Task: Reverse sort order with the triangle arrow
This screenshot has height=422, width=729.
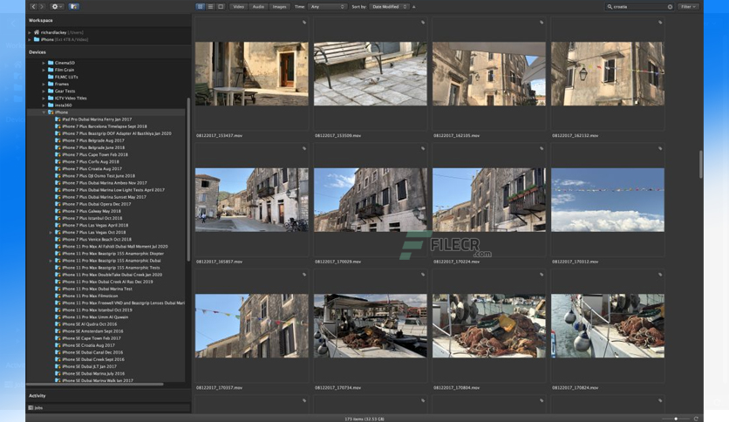Action: point(414,6)
